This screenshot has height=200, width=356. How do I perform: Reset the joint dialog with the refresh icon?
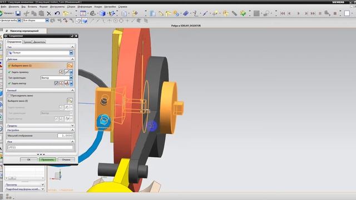(x=72, y=36)
